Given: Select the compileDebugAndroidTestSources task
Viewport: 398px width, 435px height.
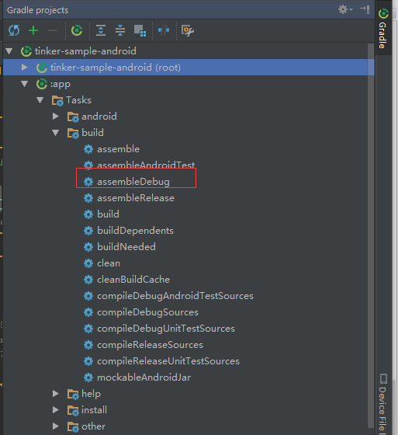Looking at the screenshot, I should coord(175,296).
